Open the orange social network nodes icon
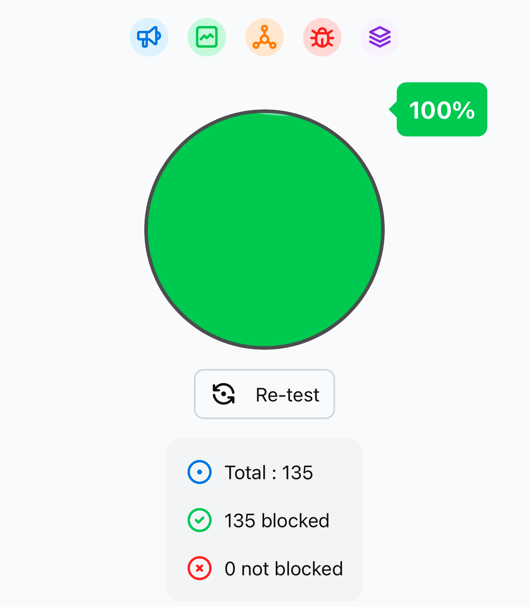 pyautogui.click(x=264, y=37)
